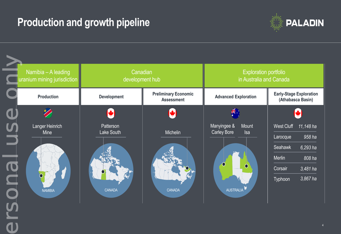Image resolution: width=341 pixels, height=234 pixels.
Task: Select the 'Namibia – A leading uranium mining jurisdiction' header
Action: 48,75
